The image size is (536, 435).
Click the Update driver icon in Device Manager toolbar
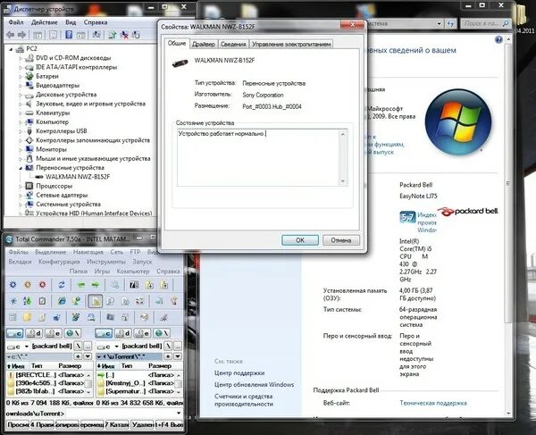coord(113,35)
